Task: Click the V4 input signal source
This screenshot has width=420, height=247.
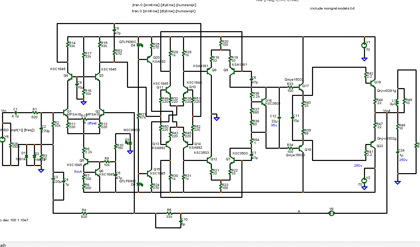Action: [x=3, y=139]
